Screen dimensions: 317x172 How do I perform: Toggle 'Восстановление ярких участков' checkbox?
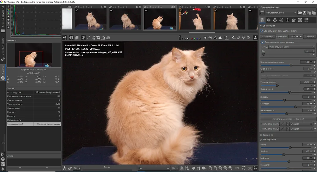[263, 42]
